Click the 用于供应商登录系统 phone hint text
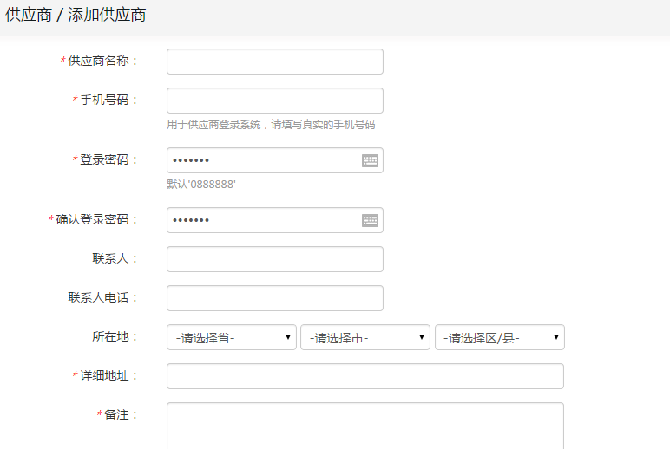 271,125
